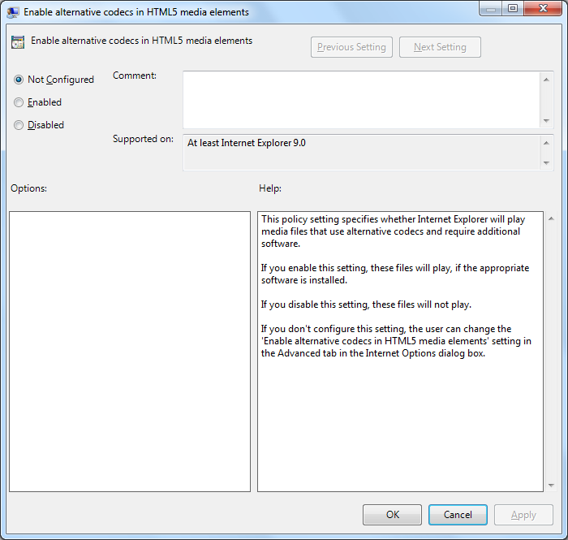Viewport: 568px width, 540px height.
Task: Cancel the policy setting dialog
Action: coord(458,515)
